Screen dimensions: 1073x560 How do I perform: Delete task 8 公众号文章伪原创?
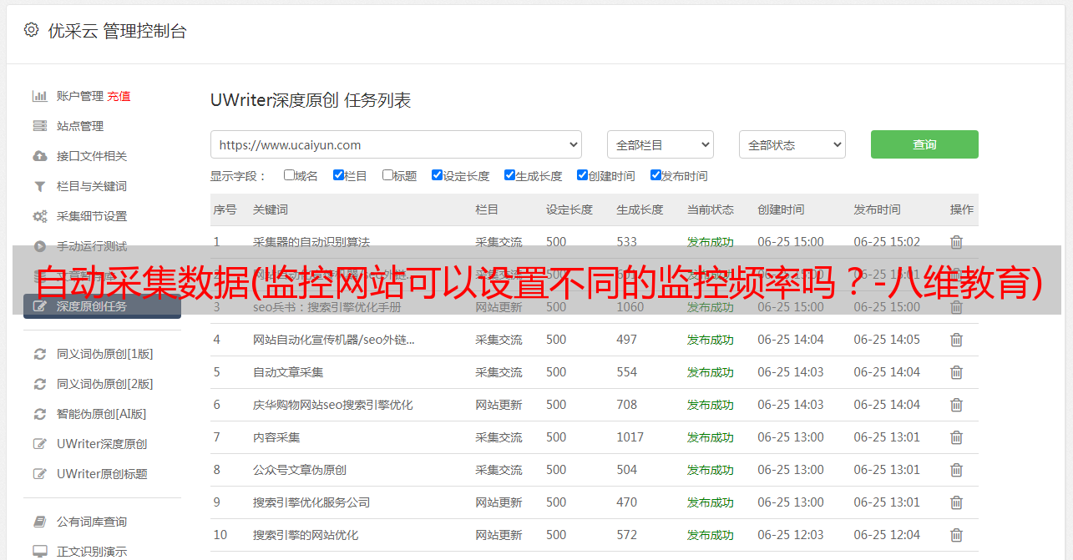pyautogui.click(x=957, y=470)
